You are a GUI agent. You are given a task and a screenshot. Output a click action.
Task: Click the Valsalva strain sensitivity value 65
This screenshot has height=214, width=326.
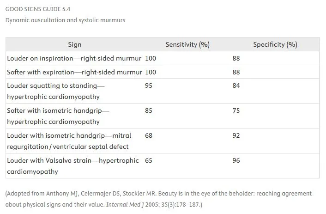tap(149, 161)
